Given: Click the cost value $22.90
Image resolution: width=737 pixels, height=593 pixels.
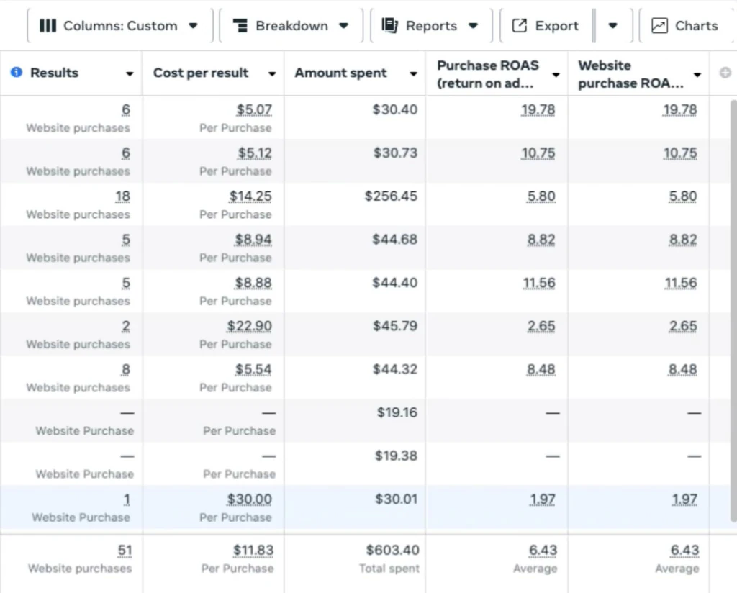Looking at the screenshot, I should [x=249, y=326].
